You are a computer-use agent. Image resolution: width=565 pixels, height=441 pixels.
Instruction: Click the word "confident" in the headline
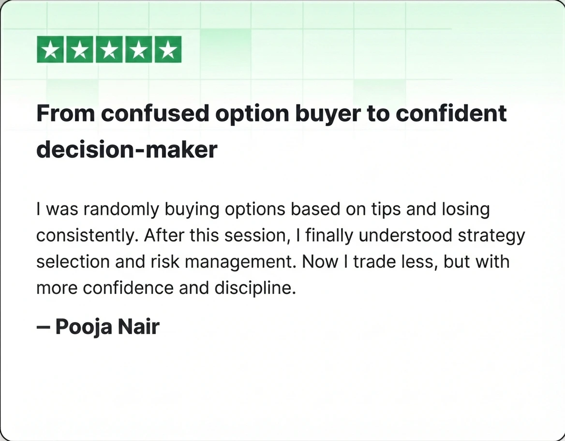(x=451, y=114)
